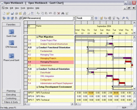137x110 pixels.
Task: Click the Name column header
Action: point(55,26)
